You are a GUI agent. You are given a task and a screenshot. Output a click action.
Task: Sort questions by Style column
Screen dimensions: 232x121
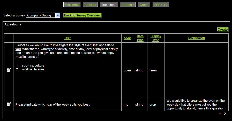[x=127, y=38]
